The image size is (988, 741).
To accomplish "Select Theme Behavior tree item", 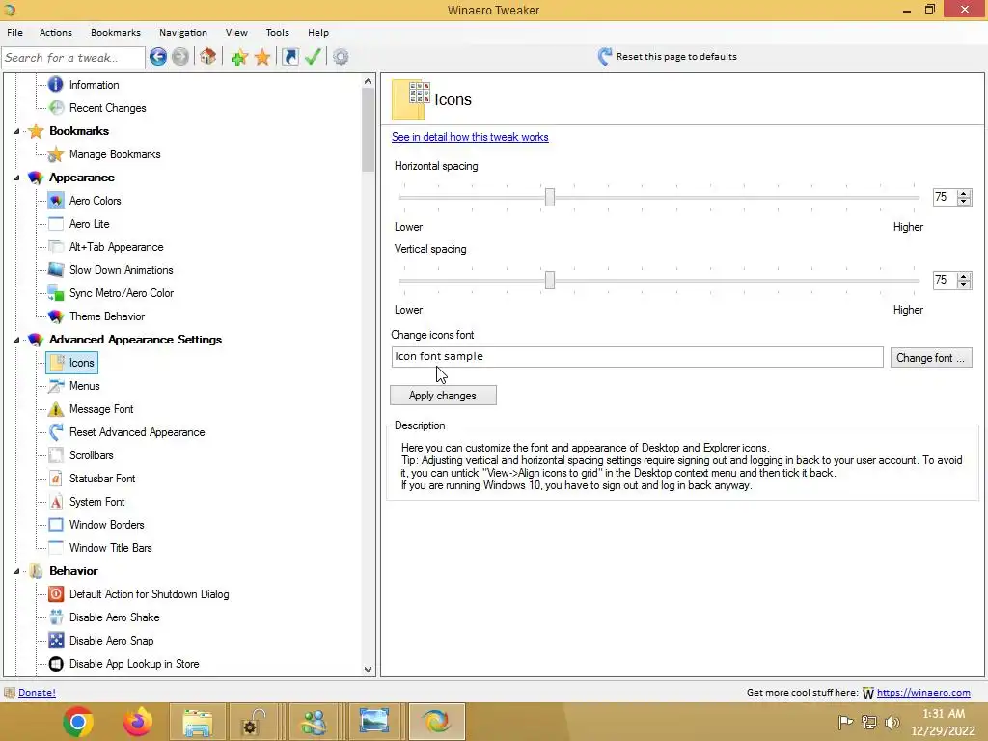I will 106,316.
